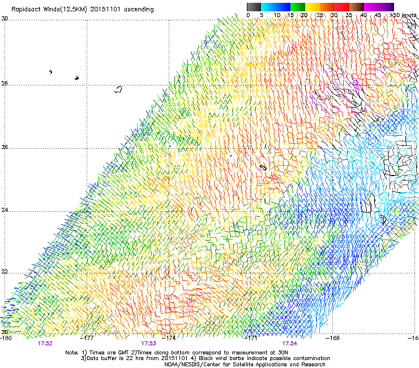This screenshot has height=368, width=419.
Task: Click the latitude label '22'
Action: pos(5,272)
